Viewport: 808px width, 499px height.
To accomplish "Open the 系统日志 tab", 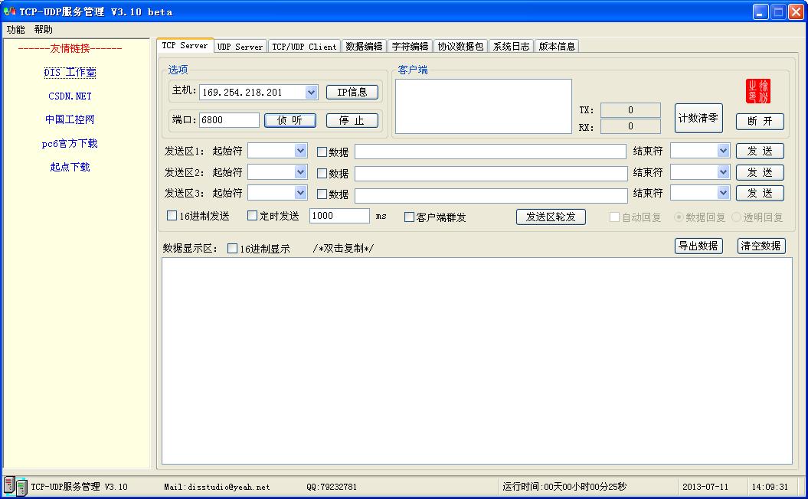I will click(511, 47).
